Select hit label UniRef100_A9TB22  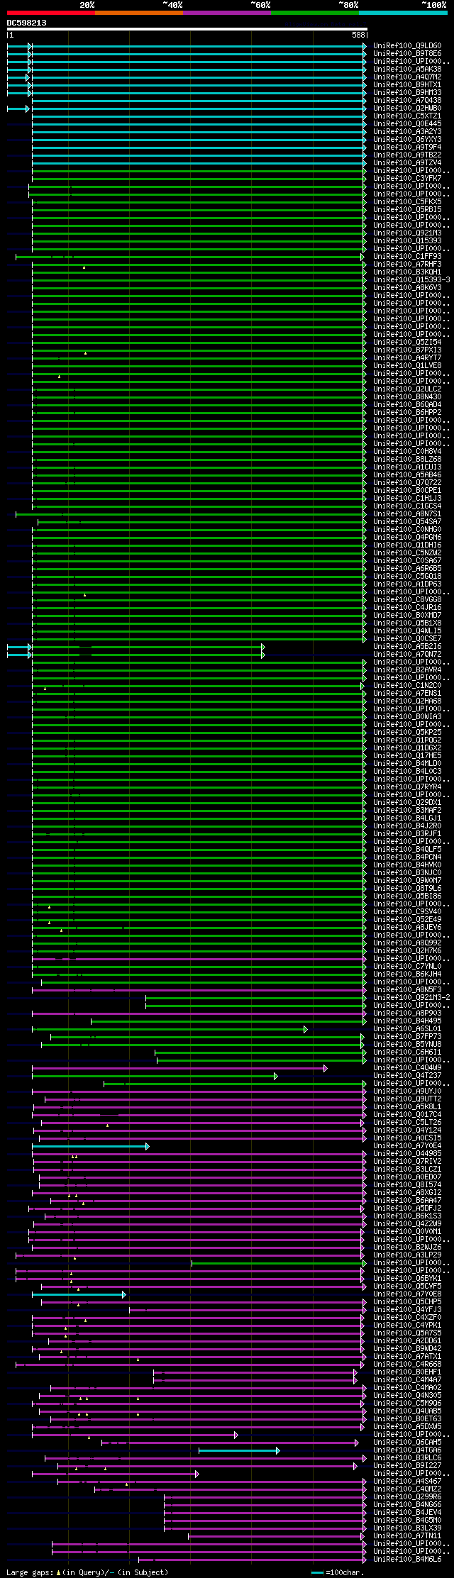(x=407, y=155)
